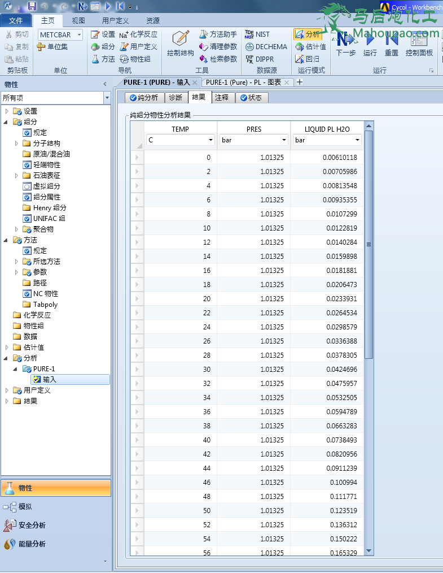Collapse the 组分 tree node
Viewport: 443px width, 573px height.
(x=6, y=122)
